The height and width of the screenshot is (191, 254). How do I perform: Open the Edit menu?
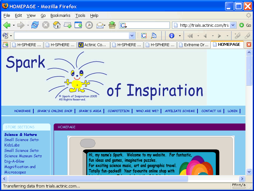(x=18, y=15)
